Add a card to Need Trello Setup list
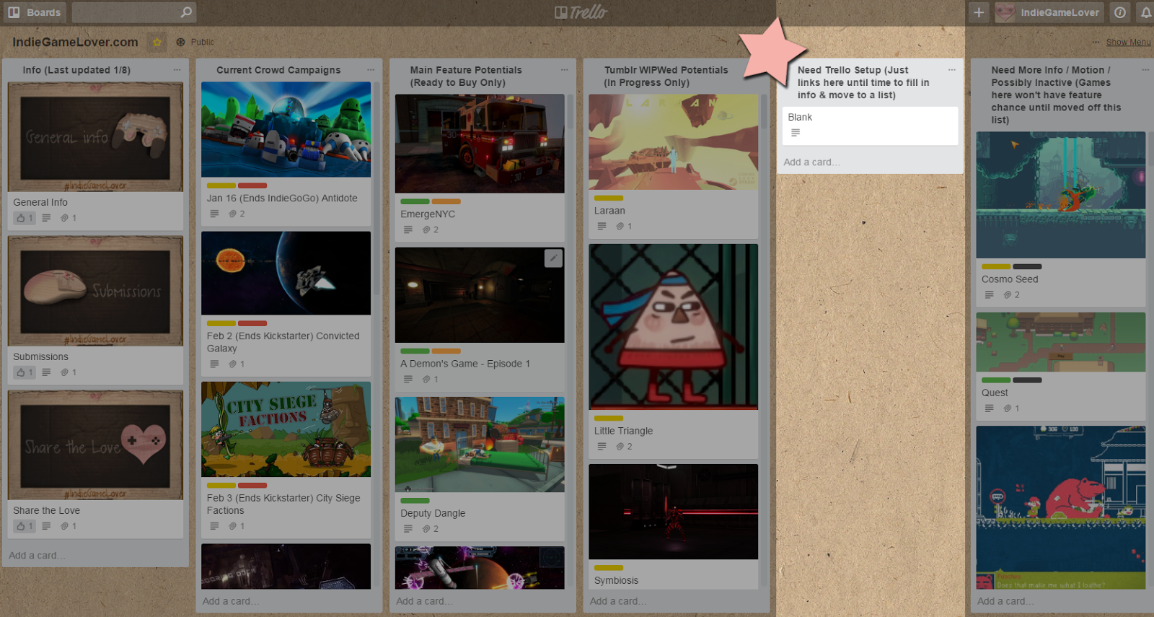Screen dimensions: 1154x617 point(812,162)
